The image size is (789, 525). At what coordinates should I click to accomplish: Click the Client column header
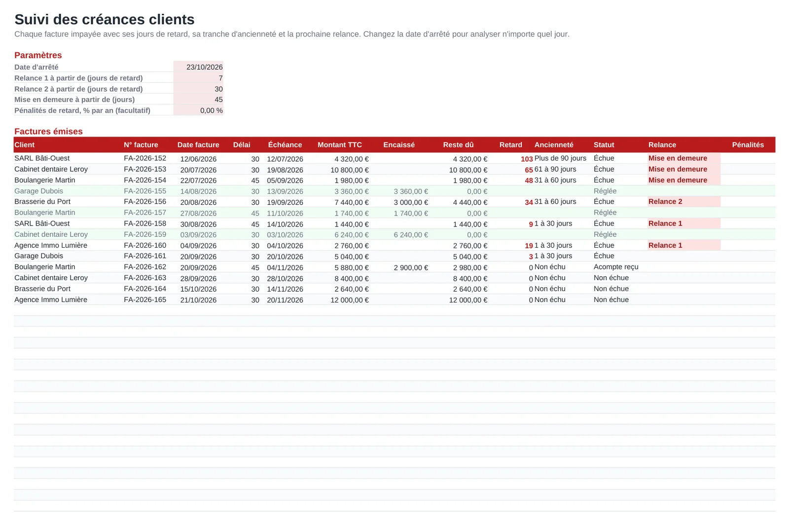(x=25, y=145)
